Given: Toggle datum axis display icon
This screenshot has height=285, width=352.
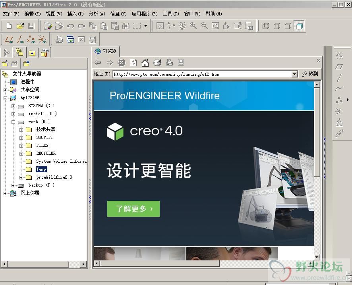Looking at the screenshot, I should 20,39.
